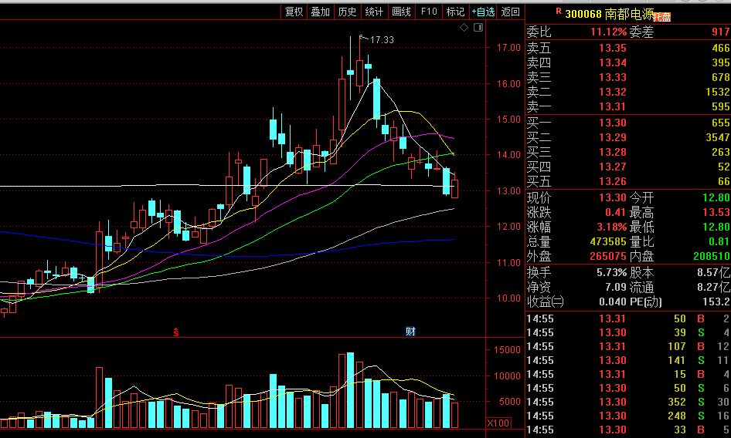731x438 pixels.
Task: Select 卖一 price 13.31
Action: [613, 106]
